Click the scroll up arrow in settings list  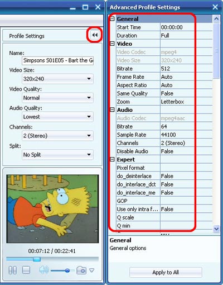216,19
